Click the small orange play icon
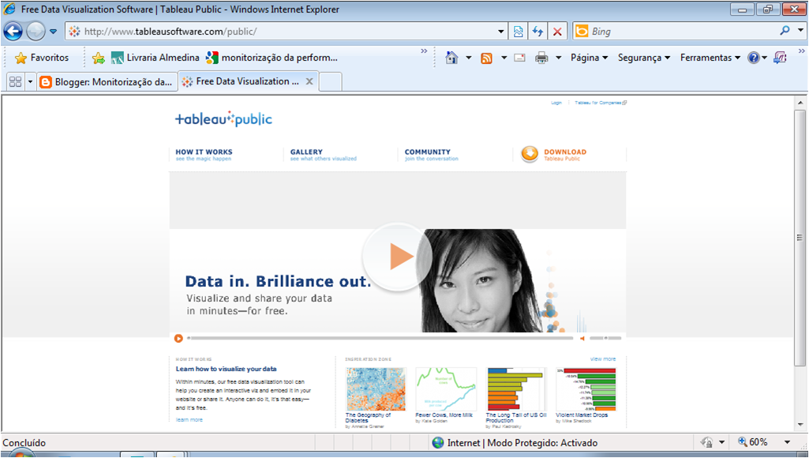Screen dimensions: 809x458 coord(178,338)
